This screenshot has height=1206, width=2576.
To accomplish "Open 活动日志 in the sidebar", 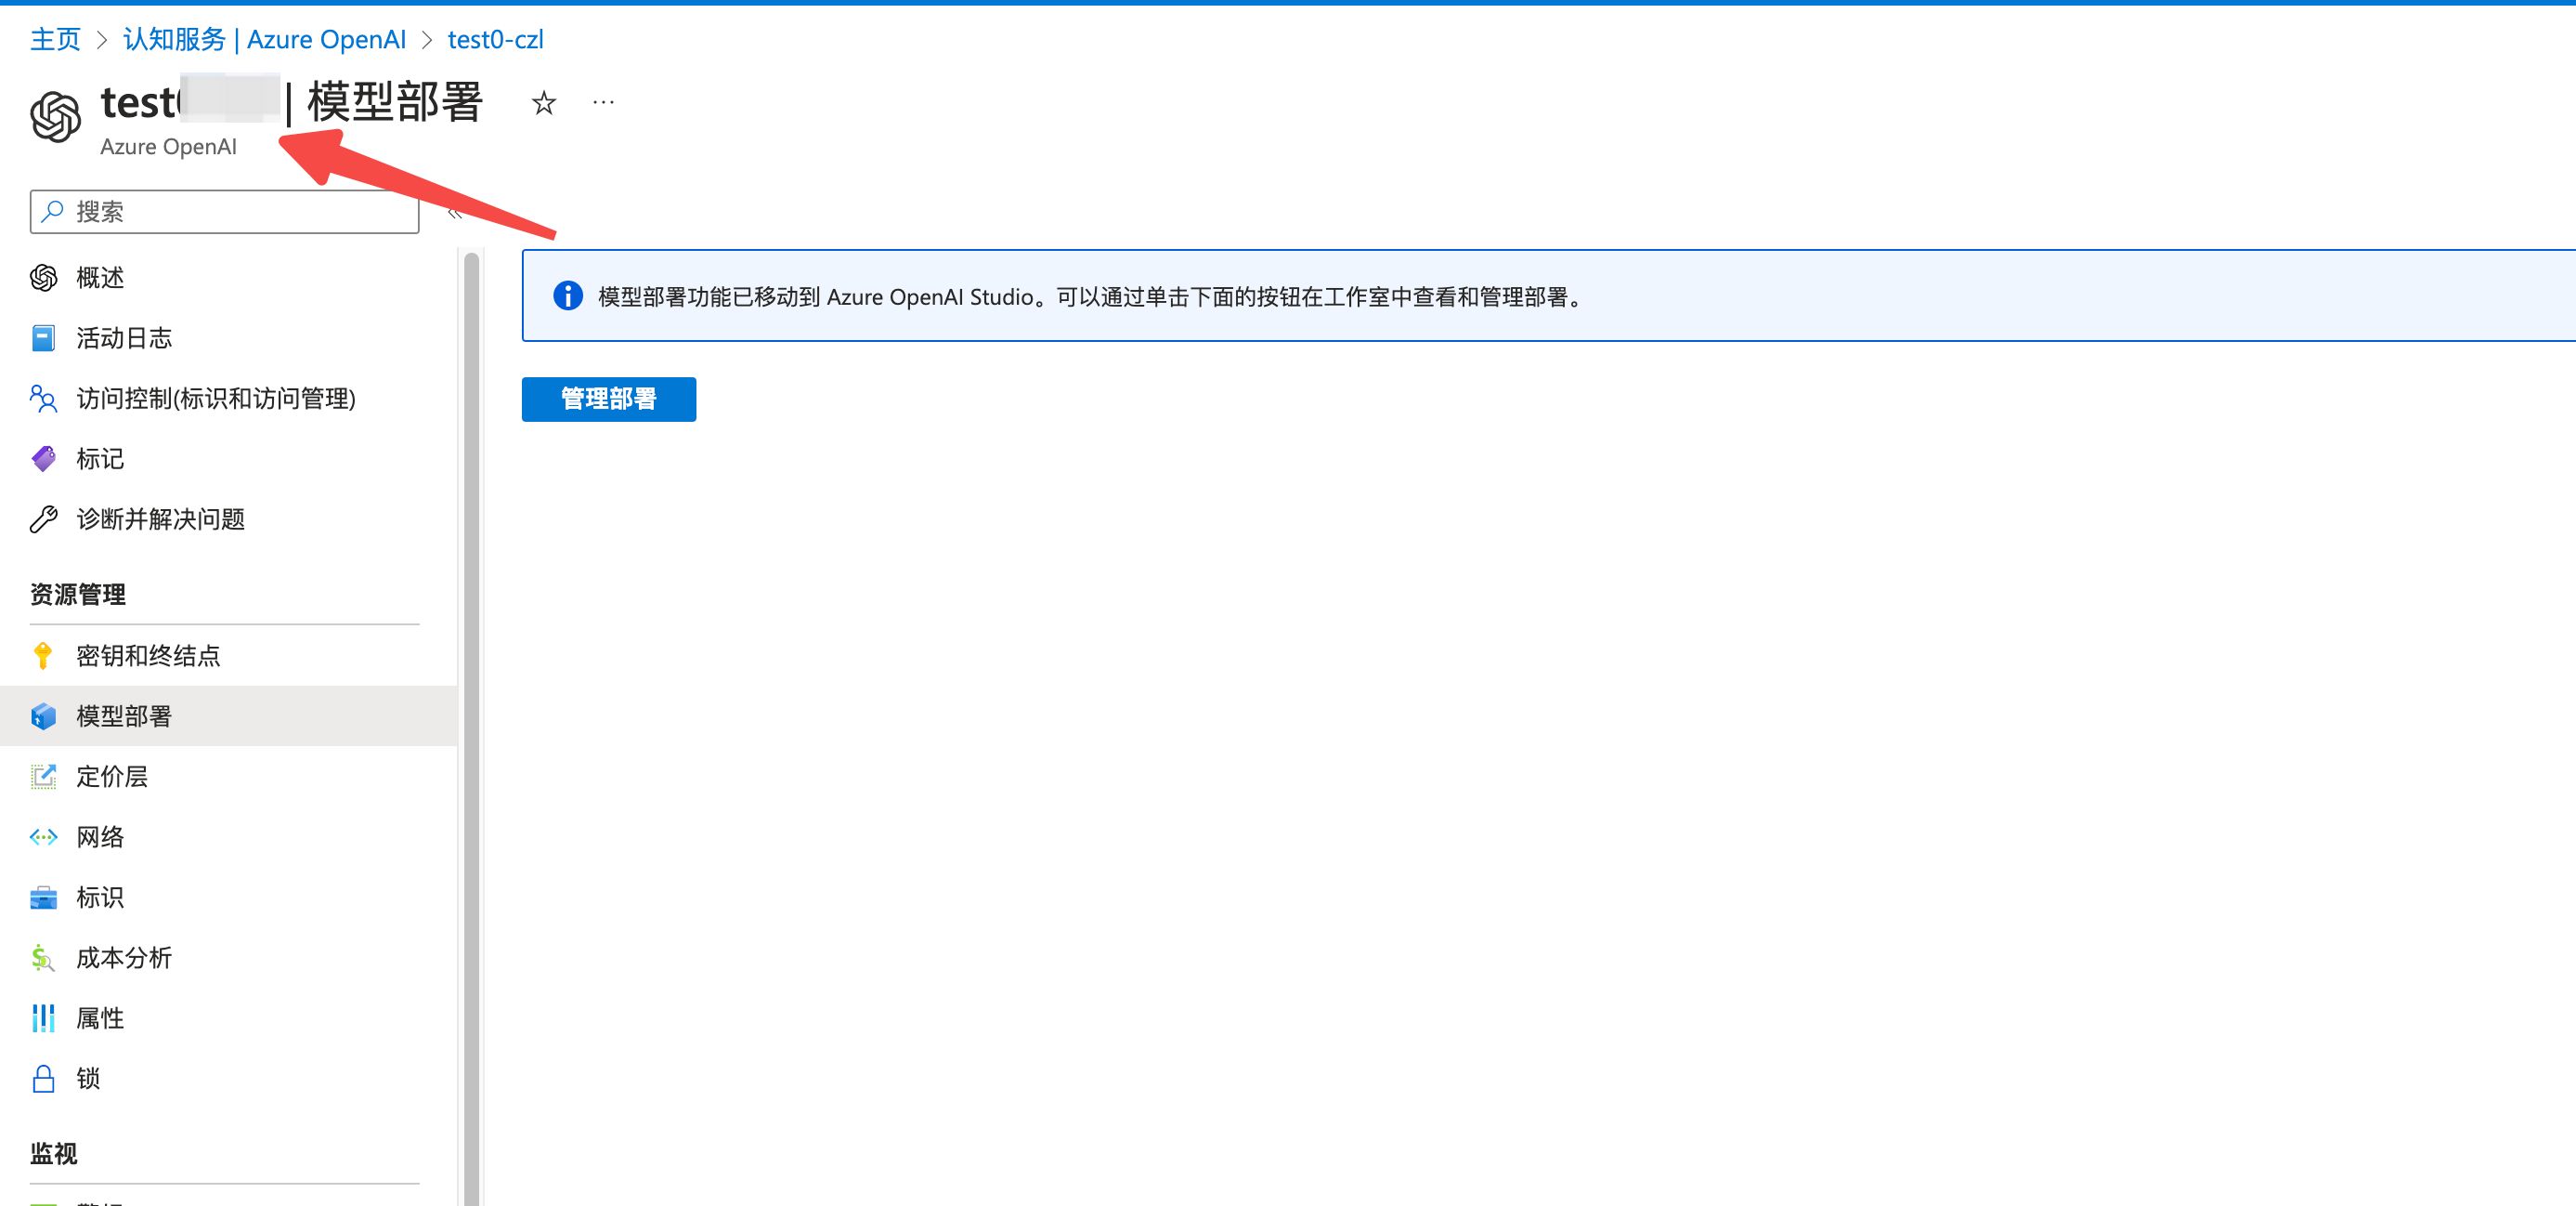I will point(228,338).
